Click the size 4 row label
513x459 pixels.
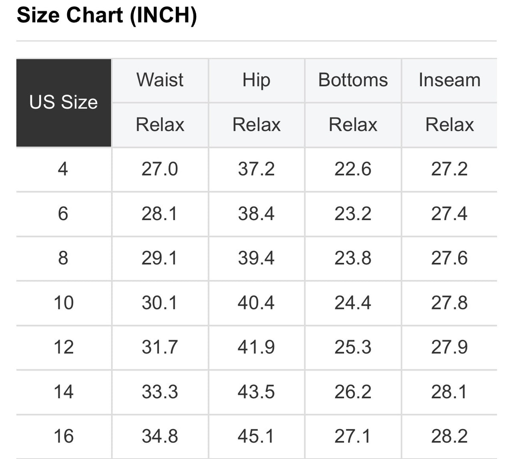coord(63,169)
